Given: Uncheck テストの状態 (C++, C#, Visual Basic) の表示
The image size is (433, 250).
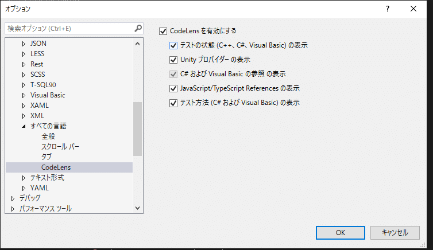Looking at the screenshot, I should pyautogui.click(x=173, y=45).
